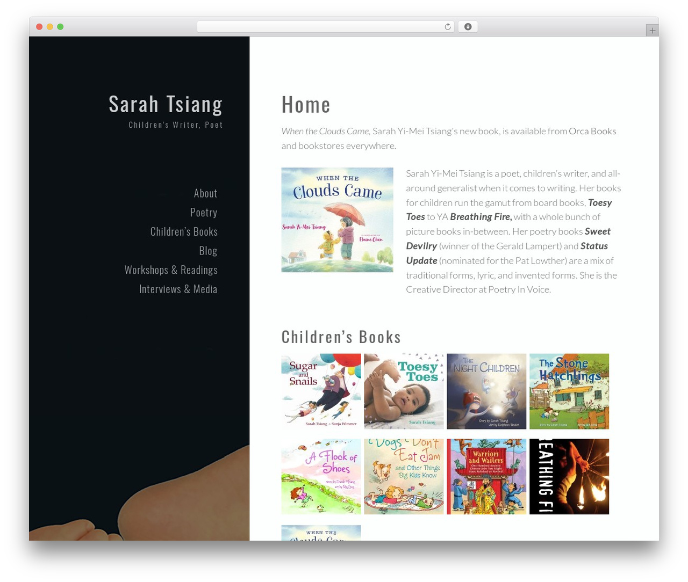The width and height of the screenshot is (688, 582).
Task: Go to the Poetry page
Action: pyautogui.click(x=204, y=213)
